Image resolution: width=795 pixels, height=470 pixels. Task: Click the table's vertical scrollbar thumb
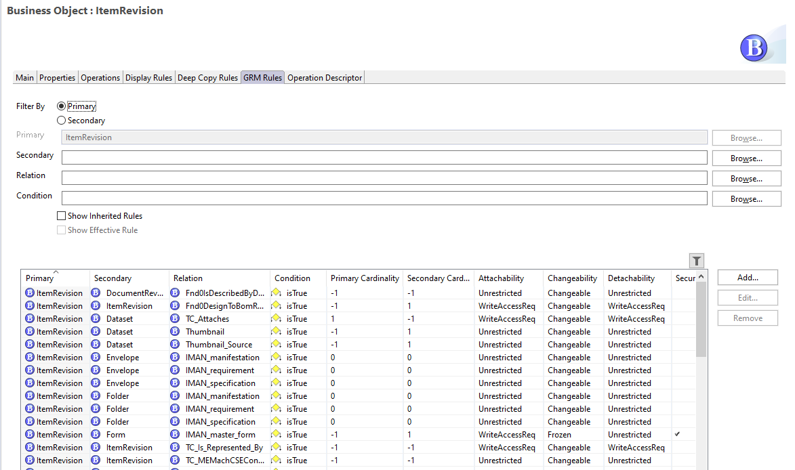pyautogui.click(x=701, y=320)
